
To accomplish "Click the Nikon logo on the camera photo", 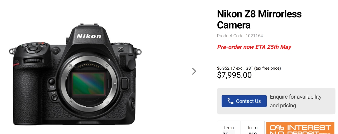I will [89, 36].
